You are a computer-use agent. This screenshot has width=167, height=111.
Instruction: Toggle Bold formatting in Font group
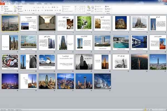point(25,11)
